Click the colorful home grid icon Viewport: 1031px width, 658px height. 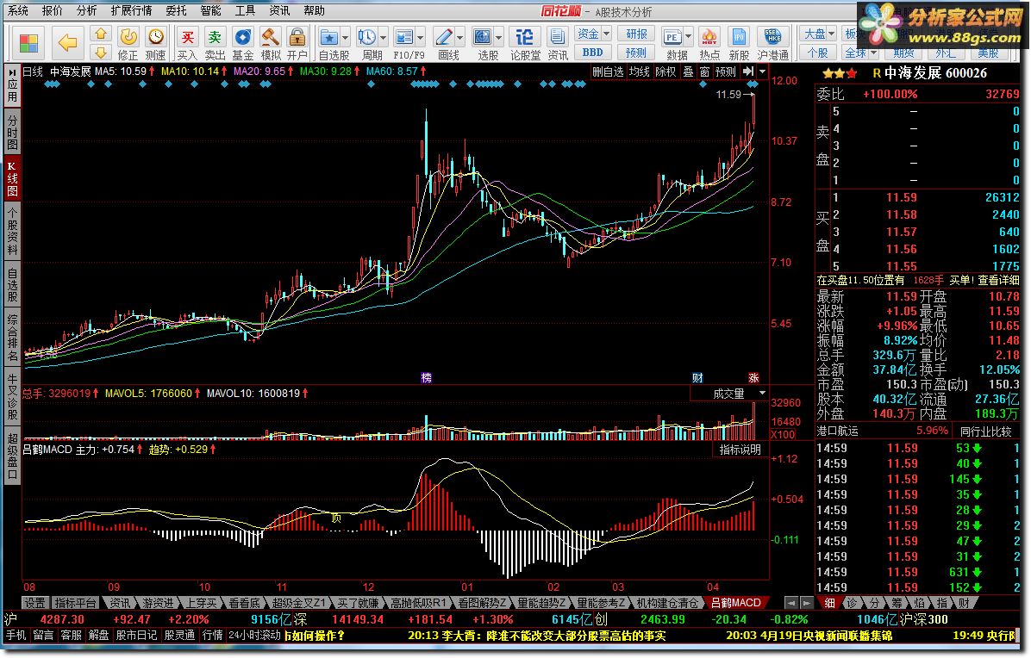click(x=29, y=44)
